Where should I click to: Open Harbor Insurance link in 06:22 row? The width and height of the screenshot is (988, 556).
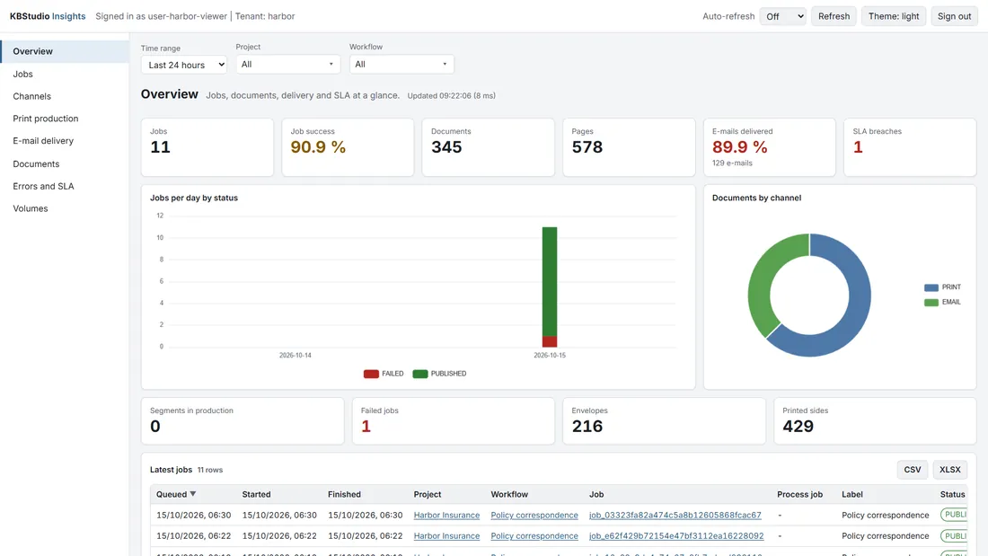point(446,536)
